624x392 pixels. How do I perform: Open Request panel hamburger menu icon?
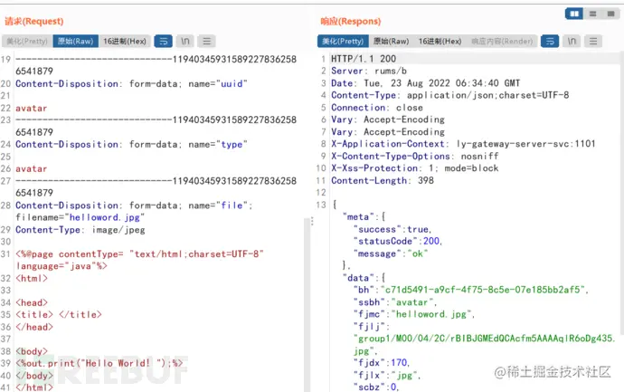click(x=206, y=41)
